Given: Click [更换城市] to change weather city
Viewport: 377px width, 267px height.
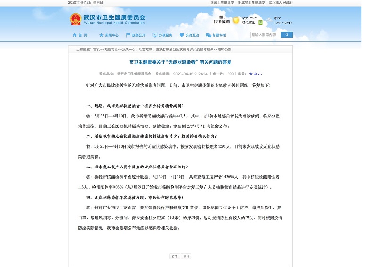Looking at the screenshot, I should 222,22.
